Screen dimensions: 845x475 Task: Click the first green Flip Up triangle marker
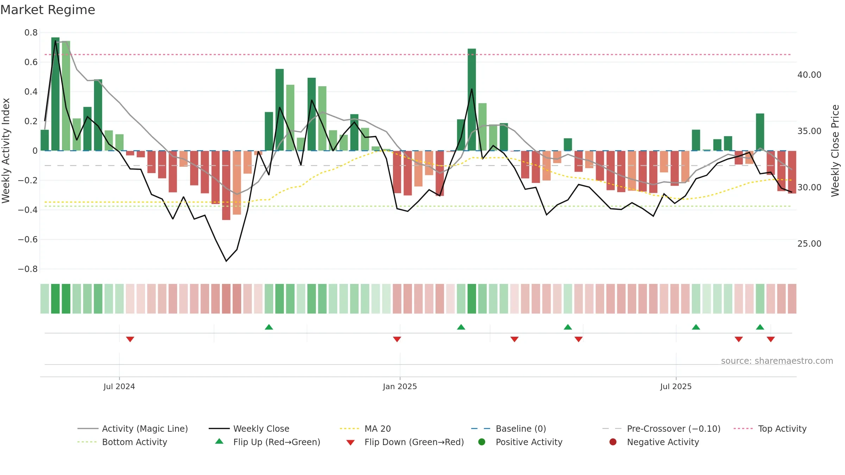click(x=269, y=327)
